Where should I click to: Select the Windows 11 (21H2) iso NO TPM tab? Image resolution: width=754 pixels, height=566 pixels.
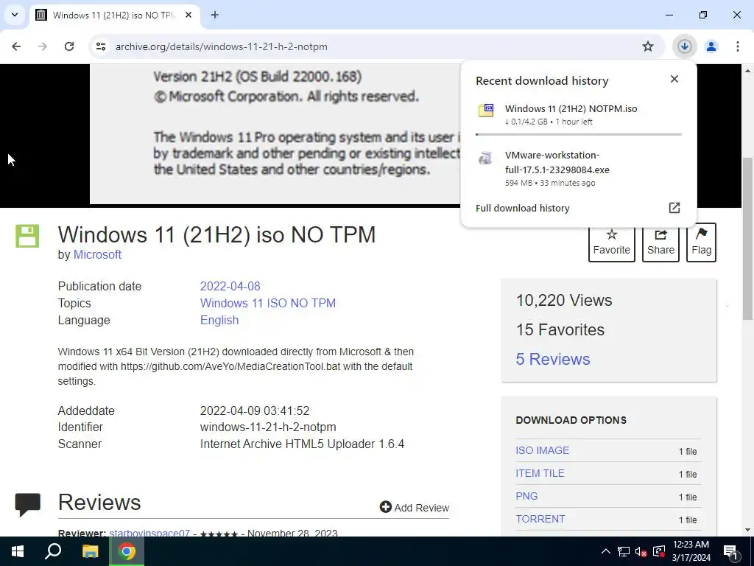[114, 15]
